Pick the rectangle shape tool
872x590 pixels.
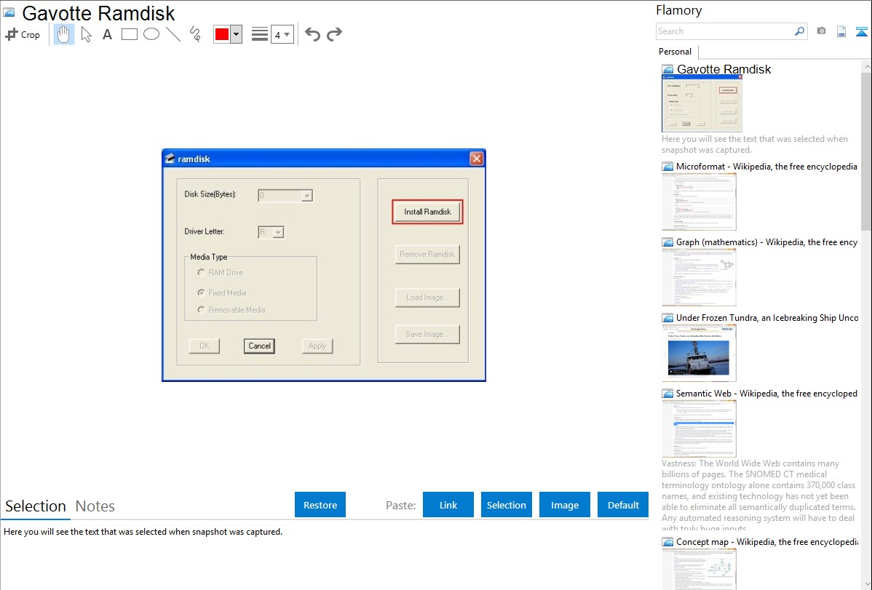(x=130, y=34)
